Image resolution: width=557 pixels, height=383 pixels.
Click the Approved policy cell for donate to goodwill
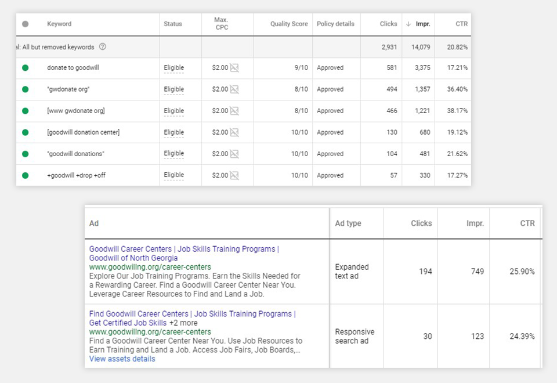coord(330,67)
